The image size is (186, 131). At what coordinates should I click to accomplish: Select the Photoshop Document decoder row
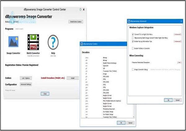[x=100, y=109]
